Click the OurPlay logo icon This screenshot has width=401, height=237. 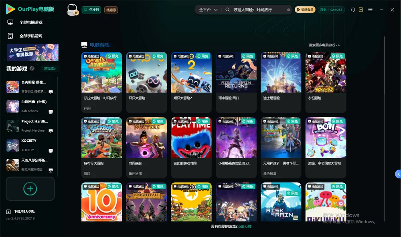coord(10,9)
